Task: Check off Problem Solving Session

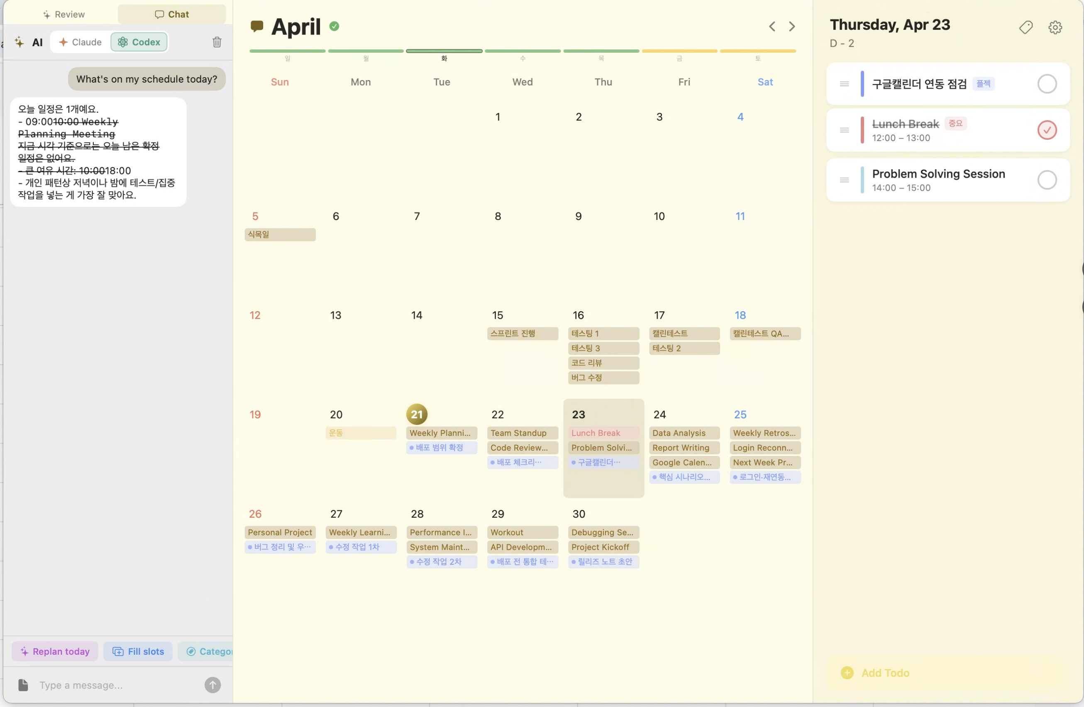Action: click(1046, 180)
